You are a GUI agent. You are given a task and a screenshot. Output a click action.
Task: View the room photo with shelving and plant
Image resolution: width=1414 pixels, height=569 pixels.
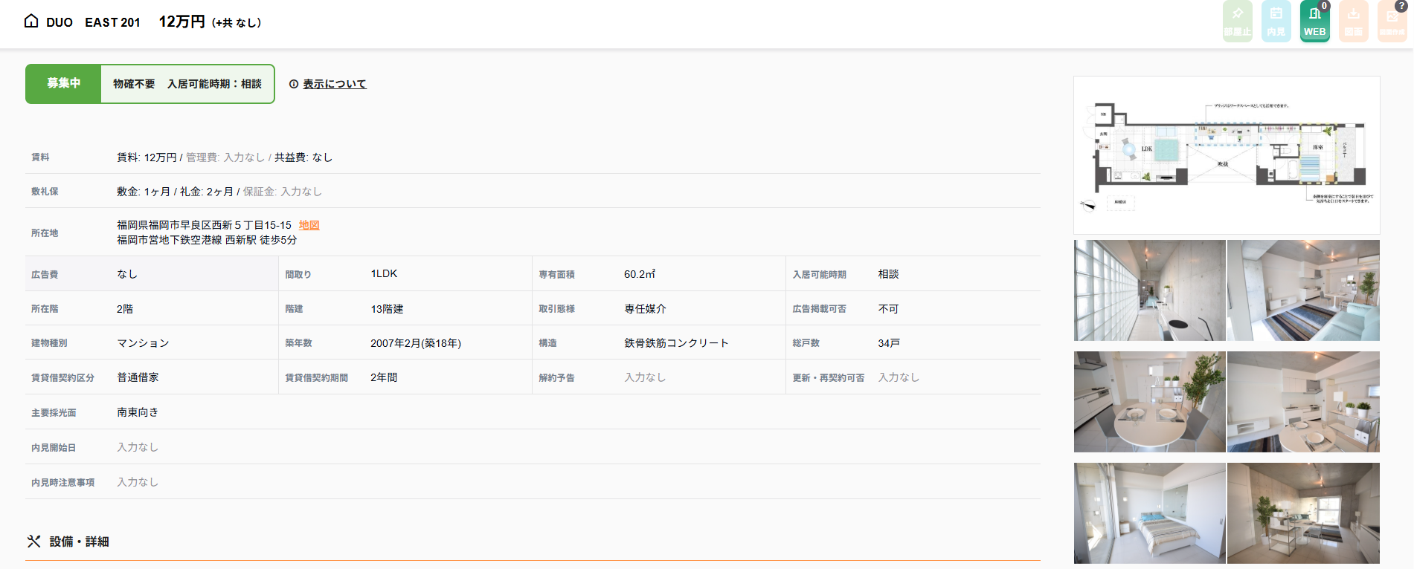point(1303,513)
